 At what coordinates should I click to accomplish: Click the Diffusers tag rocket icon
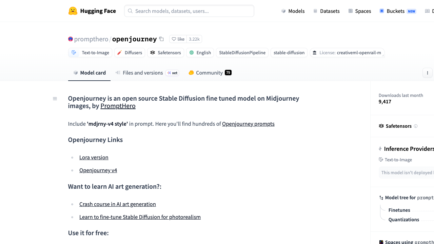pos(119,53)
